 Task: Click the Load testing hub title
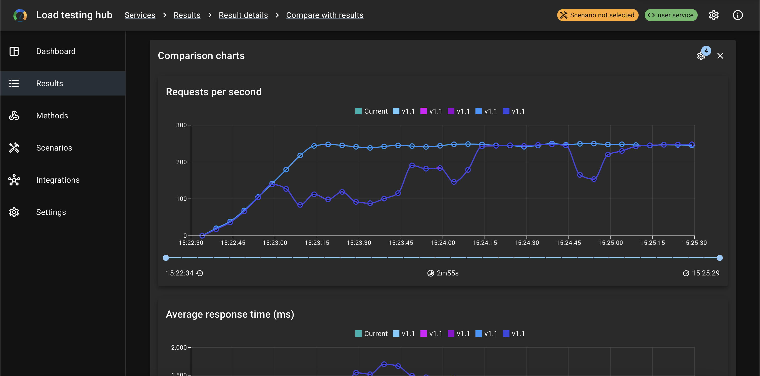click(x=74, y=15)
